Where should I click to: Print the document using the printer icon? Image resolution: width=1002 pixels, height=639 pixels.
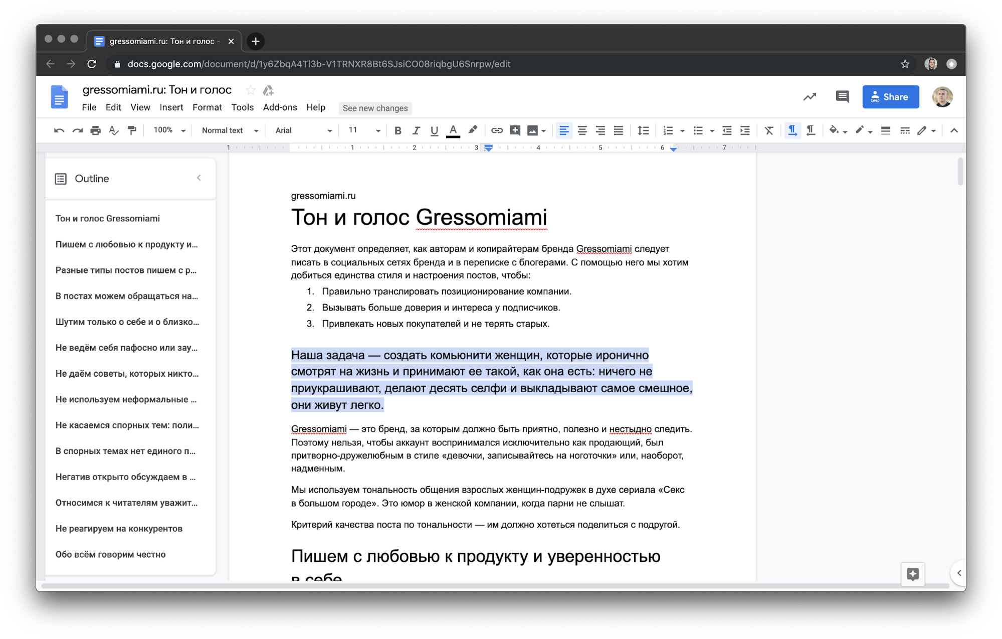[95, 130]
